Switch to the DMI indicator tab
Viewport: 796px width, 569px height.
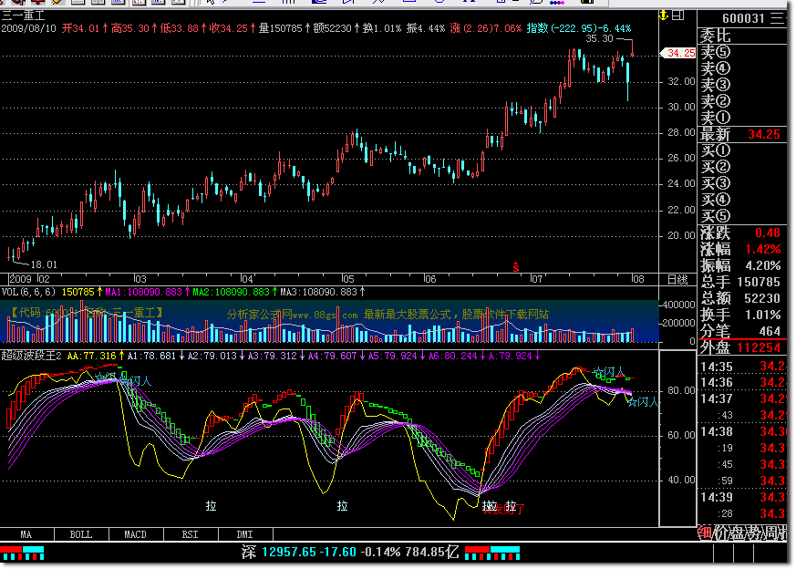click(x=244, y=534)
